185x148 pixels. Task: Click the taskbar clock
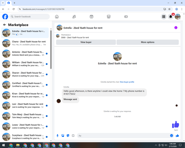[172, 145]
